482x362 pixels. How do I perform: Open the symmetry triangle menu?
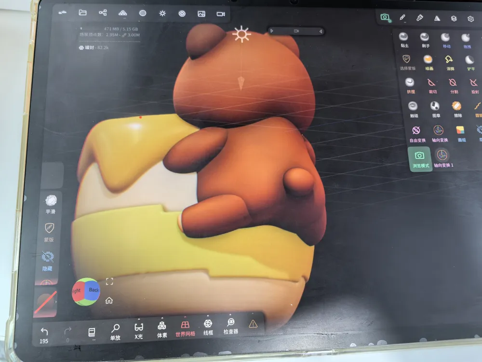[437, 18]
